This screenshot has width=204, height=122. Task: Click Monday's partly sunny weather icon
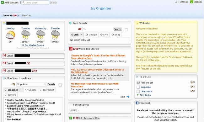pyautogui.click(x=10, y=35)
